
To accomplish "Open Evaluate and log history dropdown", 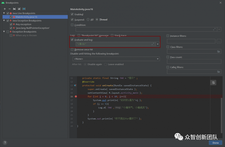I will 158,44.
